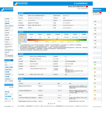Click section number 01 in the first blue header
This screenshot has height=113, width=106.
point(87,13)
